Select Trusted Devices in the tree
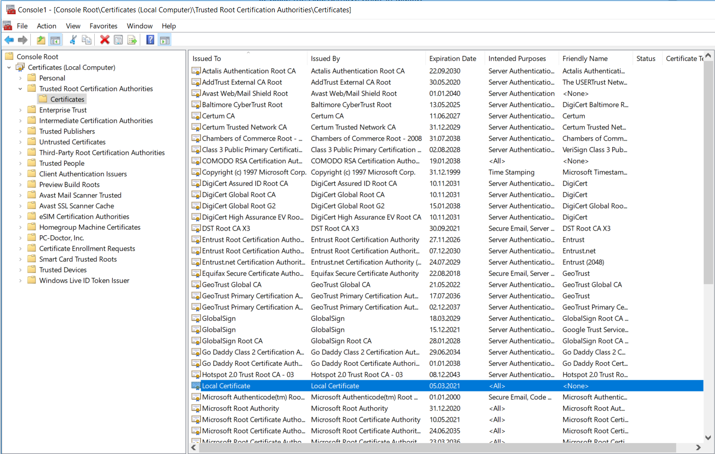715x454 pixels. [63, 270]
